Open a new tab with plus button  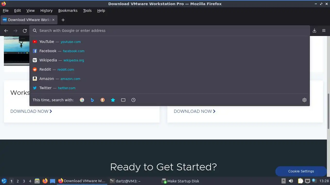click(x=63, y=20)
